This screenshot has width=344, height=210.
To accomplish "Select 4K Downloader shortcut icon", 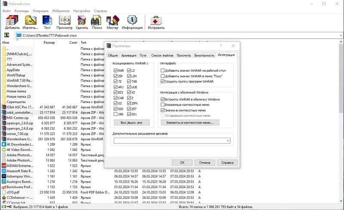I will (4, 144).
